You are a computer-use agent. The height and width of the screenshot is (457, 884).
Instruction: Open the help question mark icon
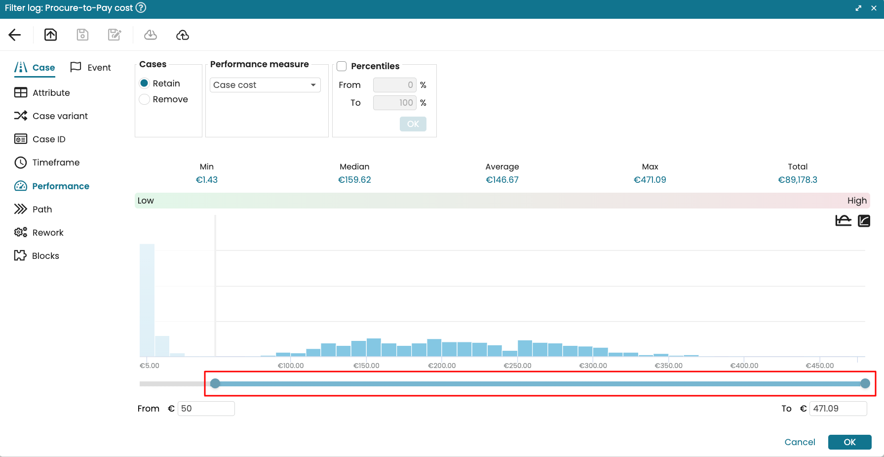tap(141, 8)
